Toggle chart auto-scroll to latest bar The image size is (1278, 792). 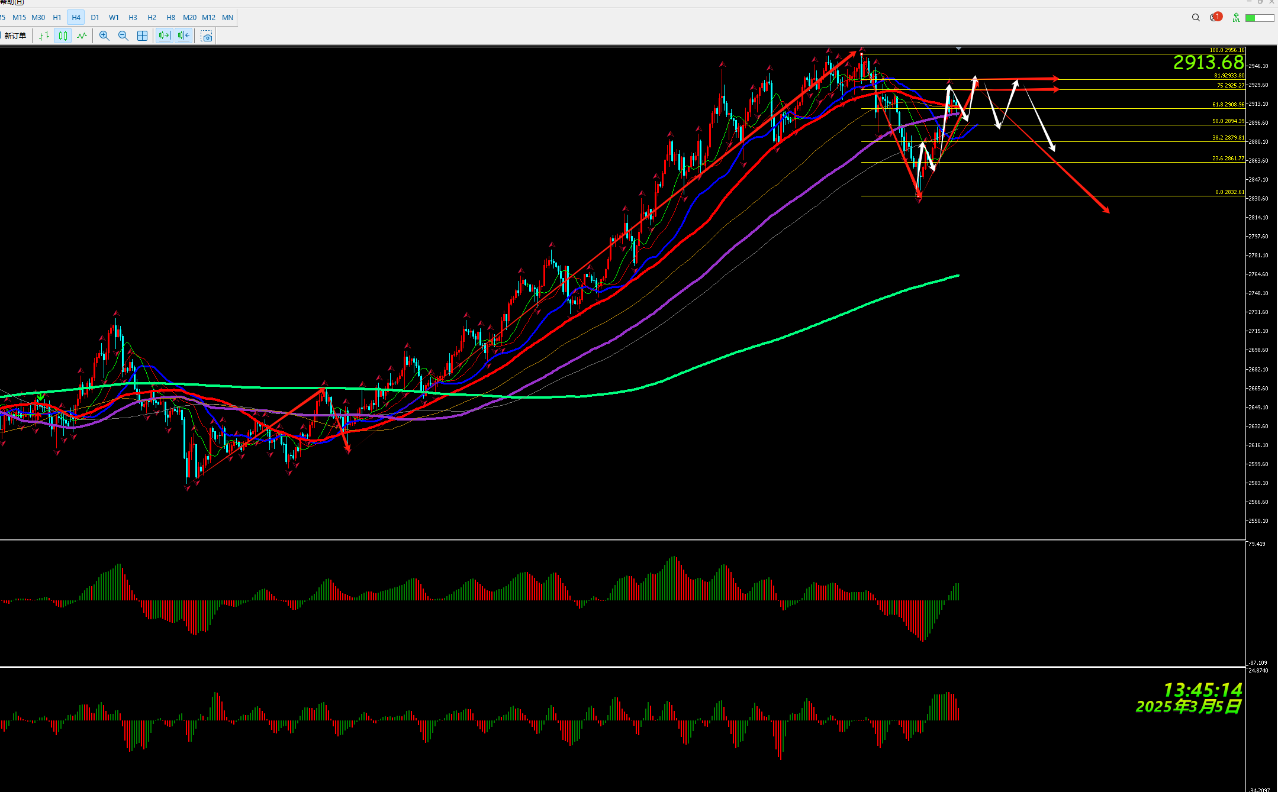click(165, 36)
